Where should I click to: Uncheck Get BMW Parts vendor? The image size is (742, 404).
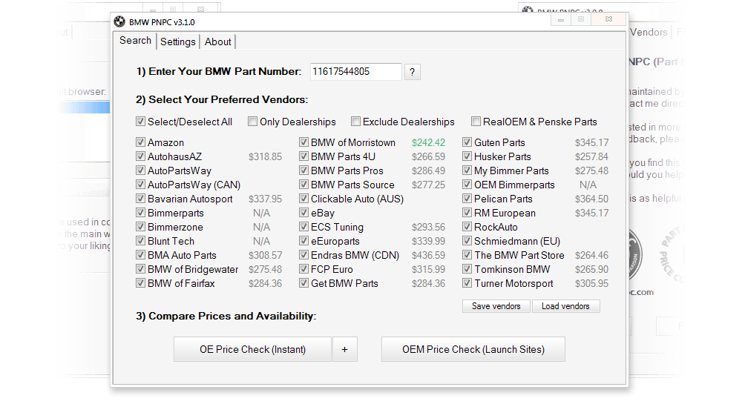click(x=303, y=283)
